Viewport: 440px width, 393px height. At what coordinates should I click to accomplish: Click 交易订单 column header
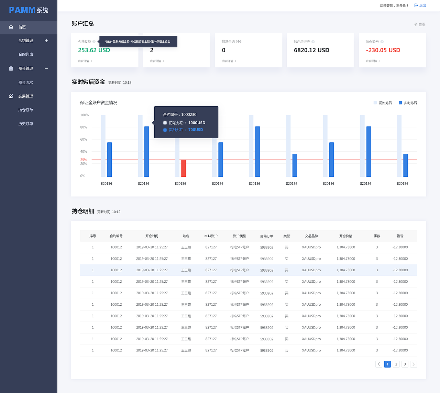pyautogui.click(x=267, y=236)
